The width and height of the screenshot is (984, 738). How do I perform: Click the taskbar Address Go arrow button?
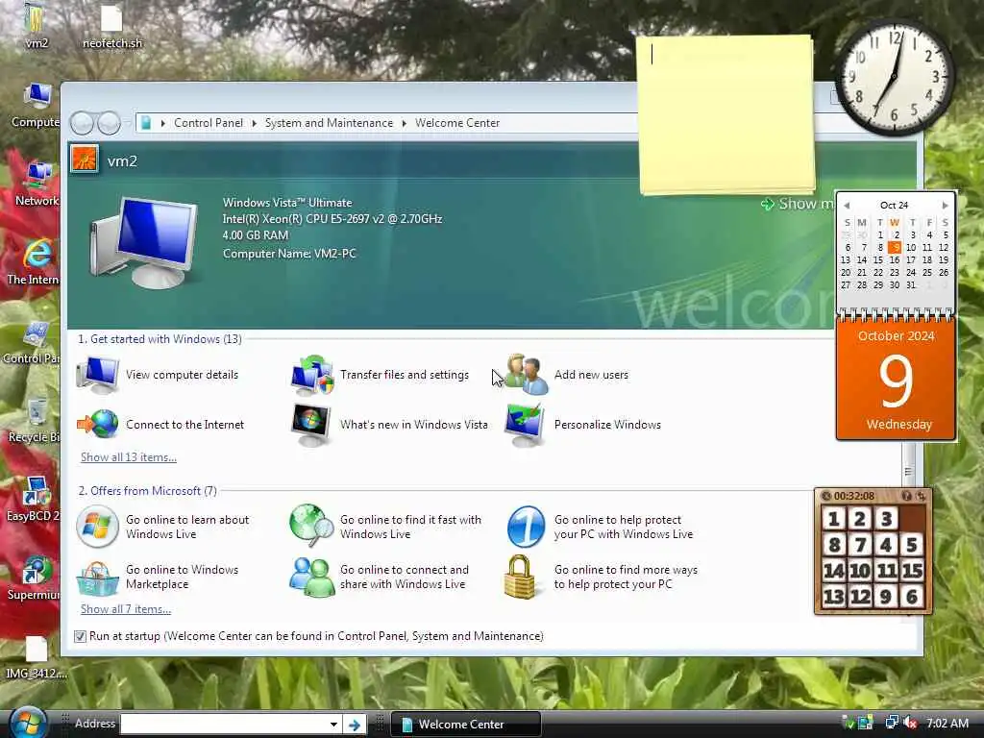355,725
